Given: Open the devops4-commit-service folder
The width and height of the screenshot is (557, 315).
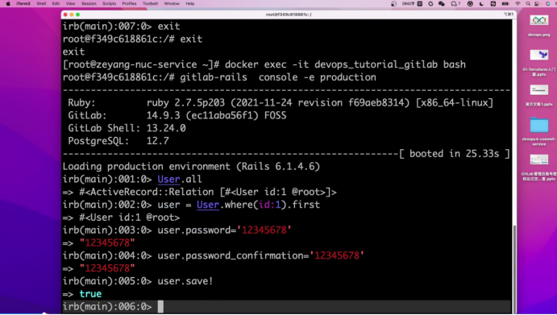Looking at the screenshot, I should pyautogui.click(x=539, y=131).
